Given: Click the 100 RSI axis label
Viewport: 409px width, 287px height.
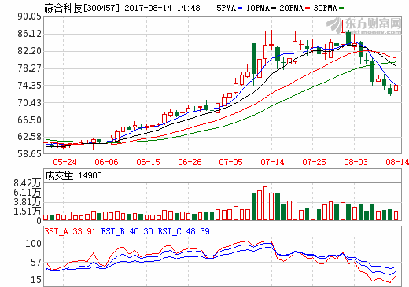Looking at the screenshot, I should (x=33, y=244).
